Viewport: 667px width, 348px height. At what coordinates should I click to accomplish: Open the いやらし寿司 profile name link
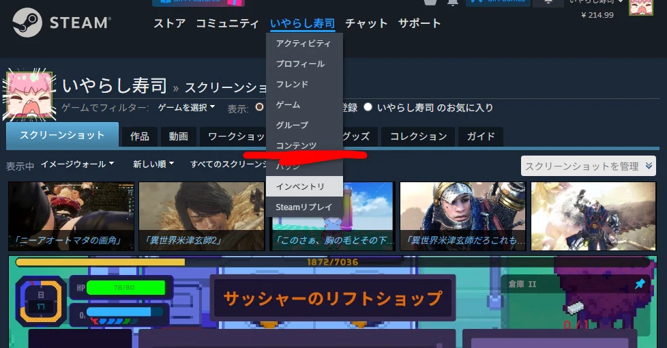click(x=115, y=85)
